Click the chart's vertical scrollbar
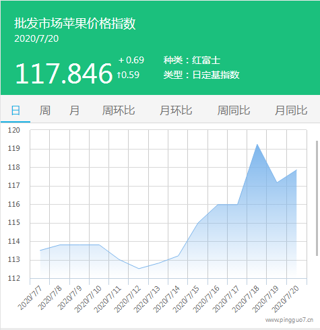320x330 pixels. (317, 198)
